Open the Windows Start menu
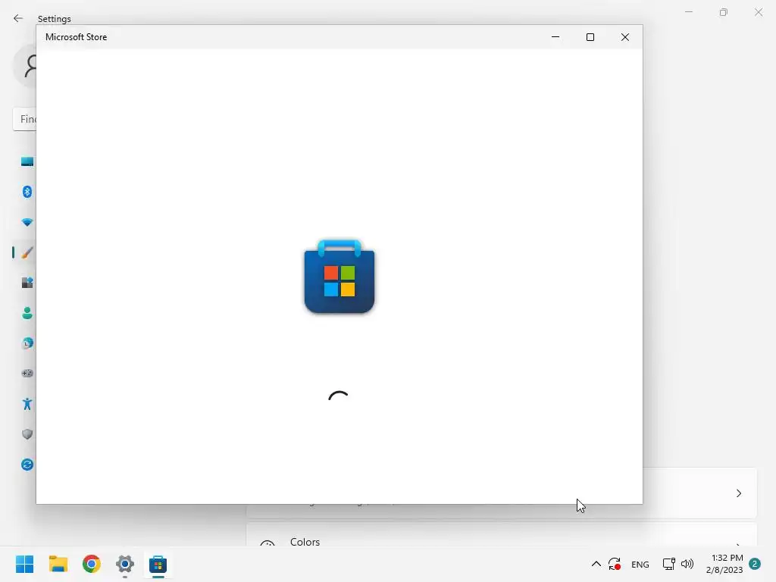Viewport: 776px width, 582px height. (25, 564)
